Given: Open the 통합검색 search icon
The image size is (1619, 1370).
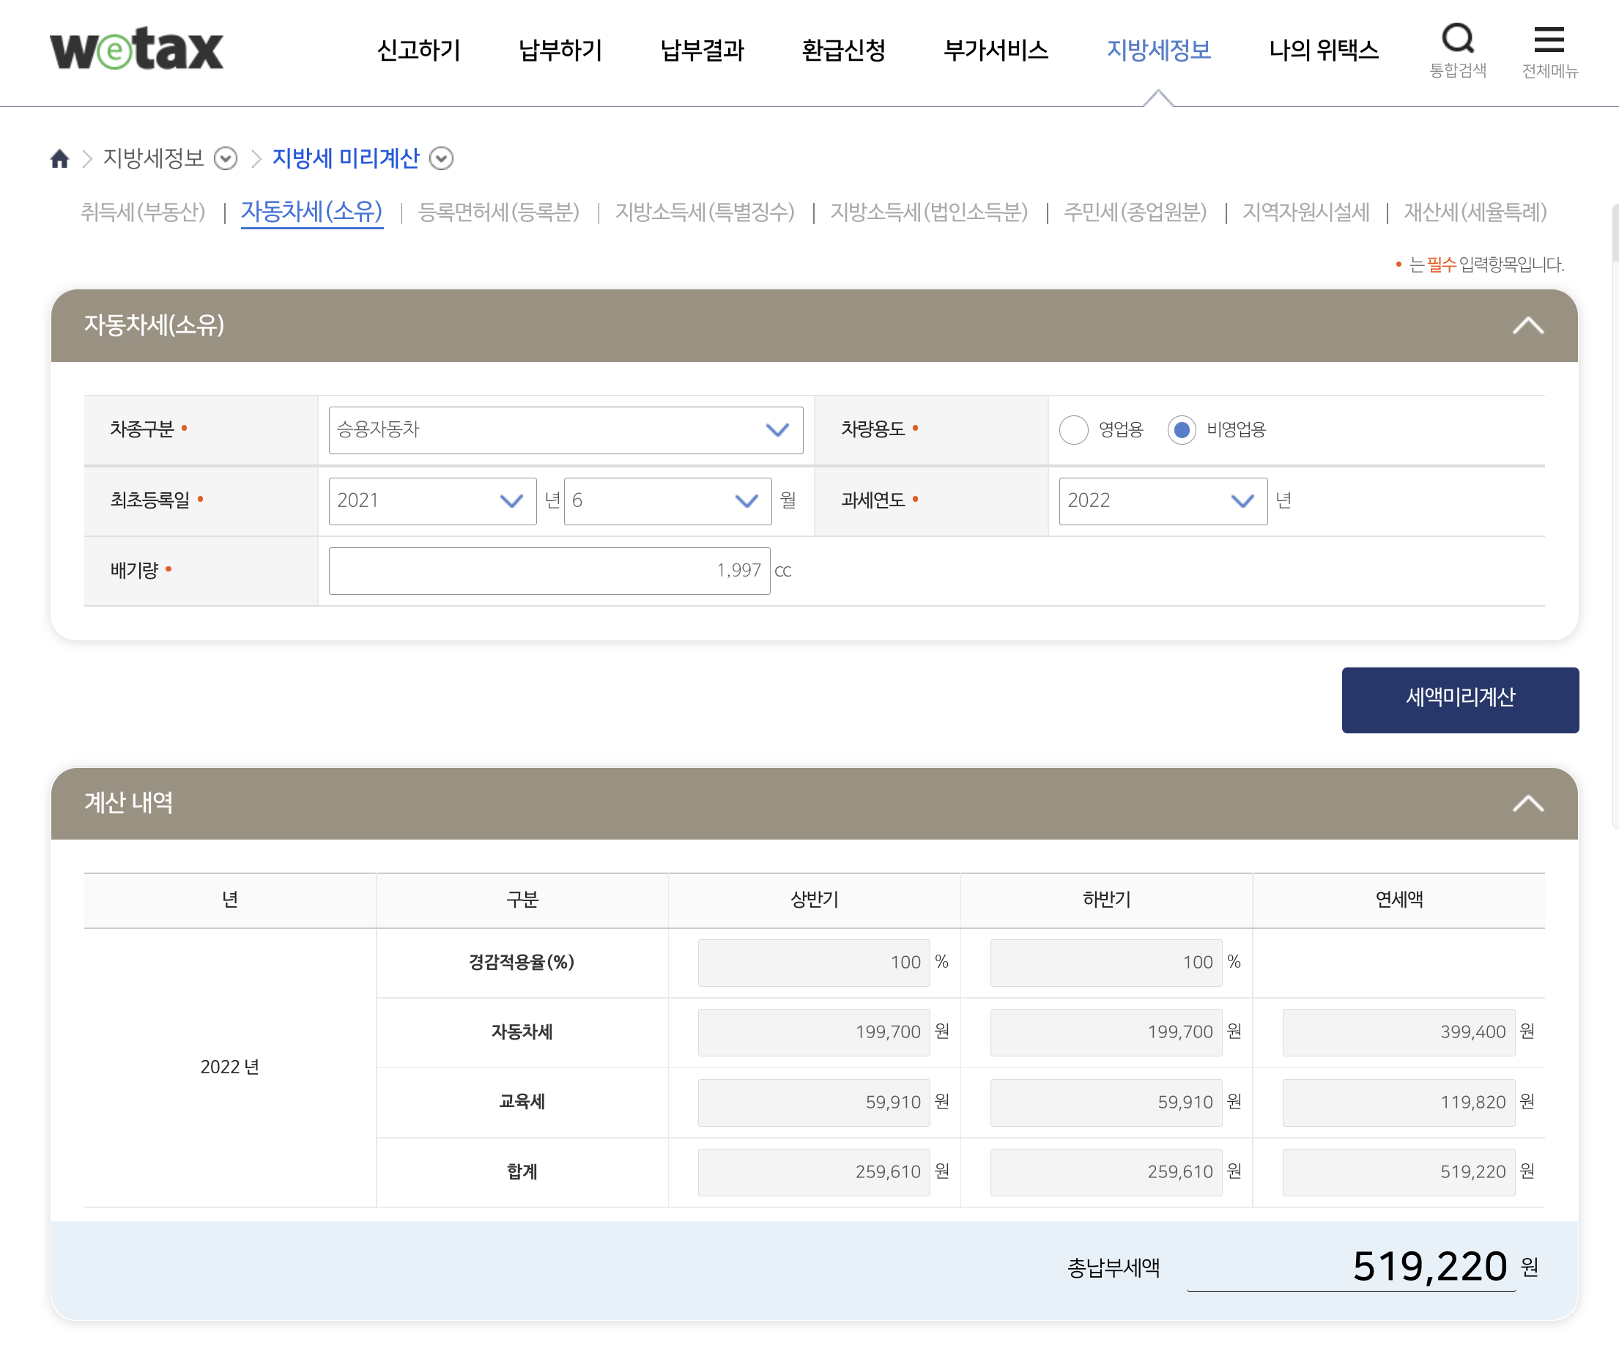Looking at the screenshot, I should [1458, 39].
